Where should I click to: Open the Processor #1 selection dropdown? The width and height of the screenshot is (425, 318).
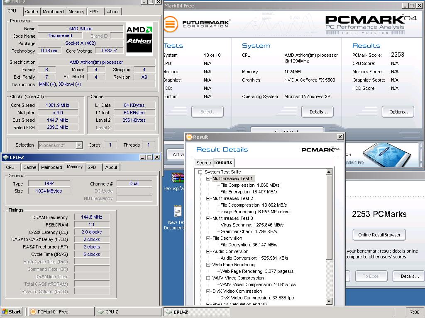point(79,145)
